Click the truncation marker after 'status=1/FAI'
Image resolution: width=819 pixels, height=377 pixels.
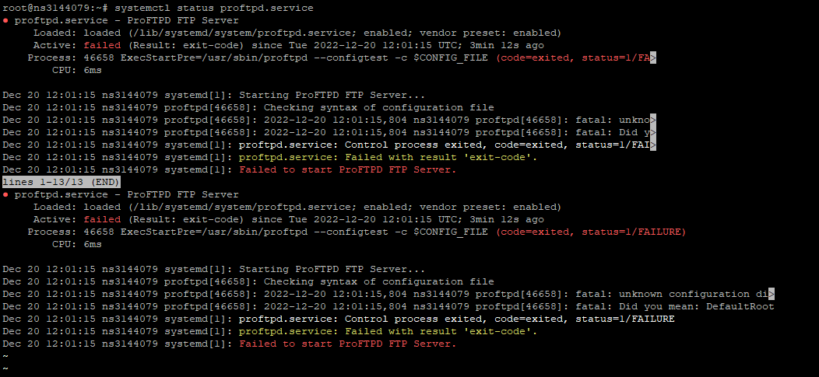(x=652, y=145)
